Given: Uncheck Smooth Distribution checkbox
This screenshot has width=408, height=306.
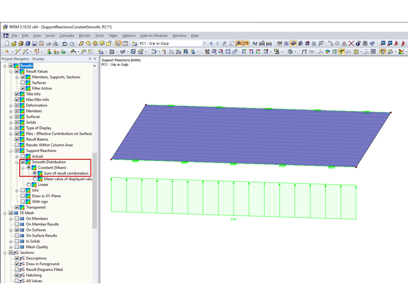Looking at the screenshot, I should point(23,162).
